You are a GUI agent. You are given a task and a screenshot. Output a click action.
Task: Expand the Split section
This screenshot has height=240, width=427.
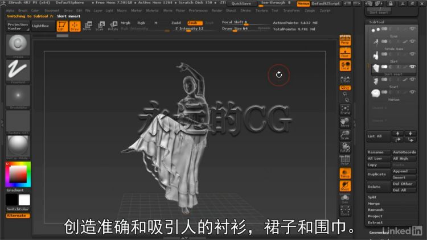tap(372, 197)
